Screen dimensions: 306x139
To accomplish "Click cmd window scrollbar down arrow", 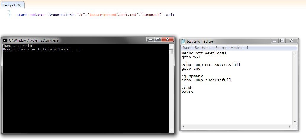I will (171, 130).
